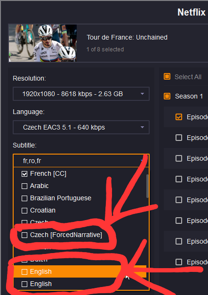The height and width of the screenshot is (295, 208).
Task: Check Czech [ForcedNarrative] subtitle option
Action: pyautogui.click(x=24, y=235)
